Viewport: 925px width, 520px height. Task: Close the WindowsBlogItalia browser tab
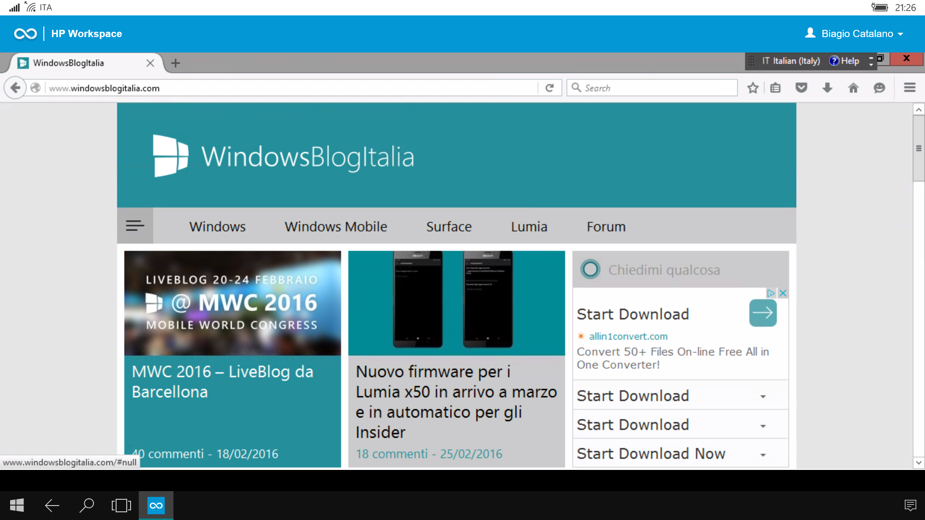(x=150, y=63)
